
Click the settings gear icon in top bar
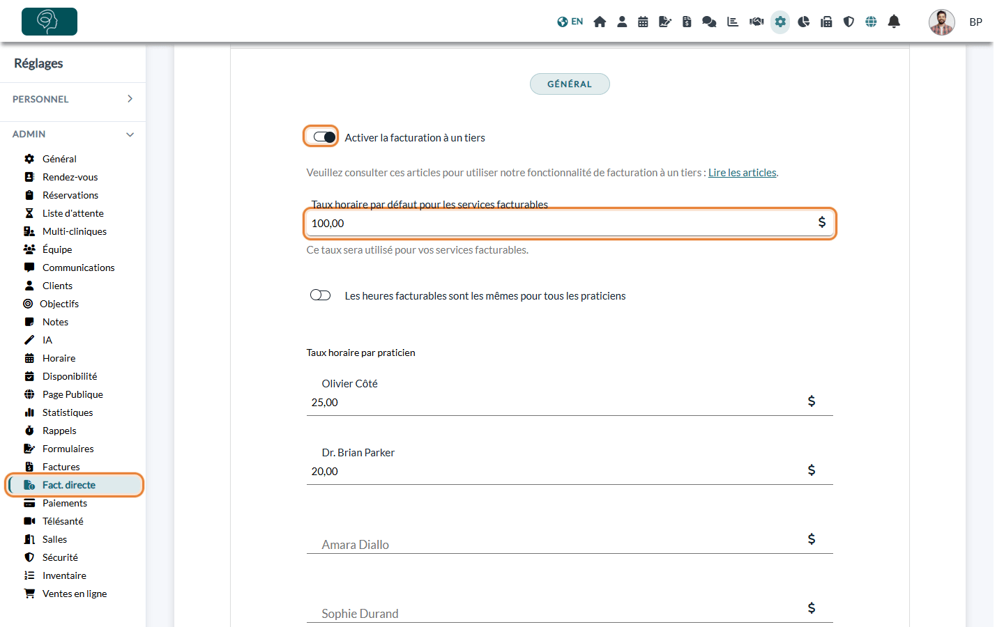(x=780, y=22)
